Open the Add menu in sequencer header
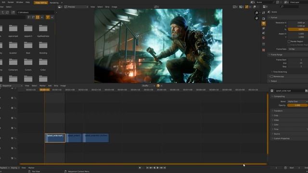 coord(50,86)
